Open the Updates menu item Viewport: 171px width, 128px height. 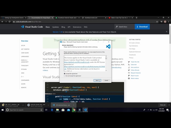click(x=56, y=27)
